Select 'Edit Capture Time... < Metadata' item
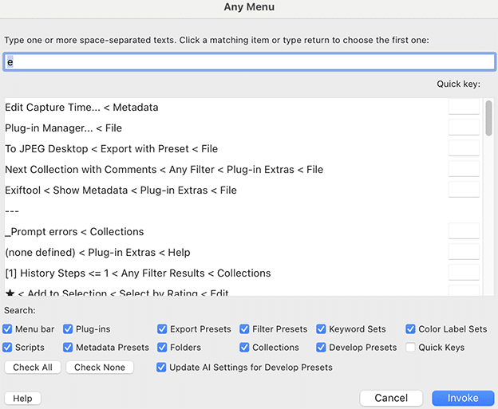 tap(81, 108)
